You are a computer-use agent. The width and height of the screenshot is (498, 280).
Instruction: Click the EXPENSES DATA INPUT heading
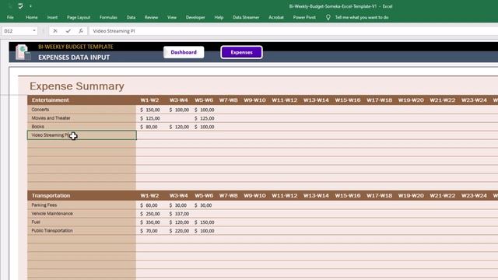(x=74, y=58)
